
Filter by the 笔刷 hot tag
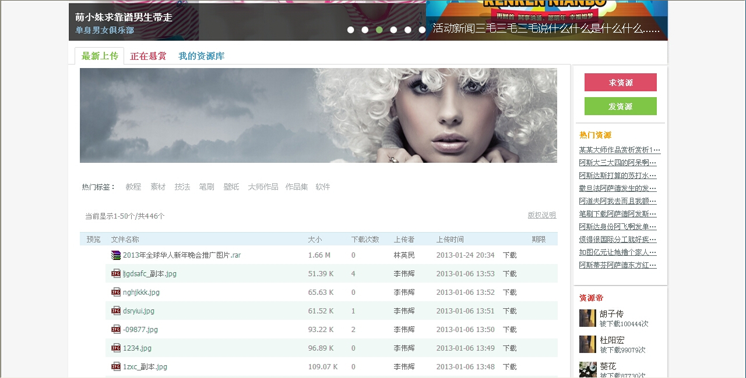point(206,187)
